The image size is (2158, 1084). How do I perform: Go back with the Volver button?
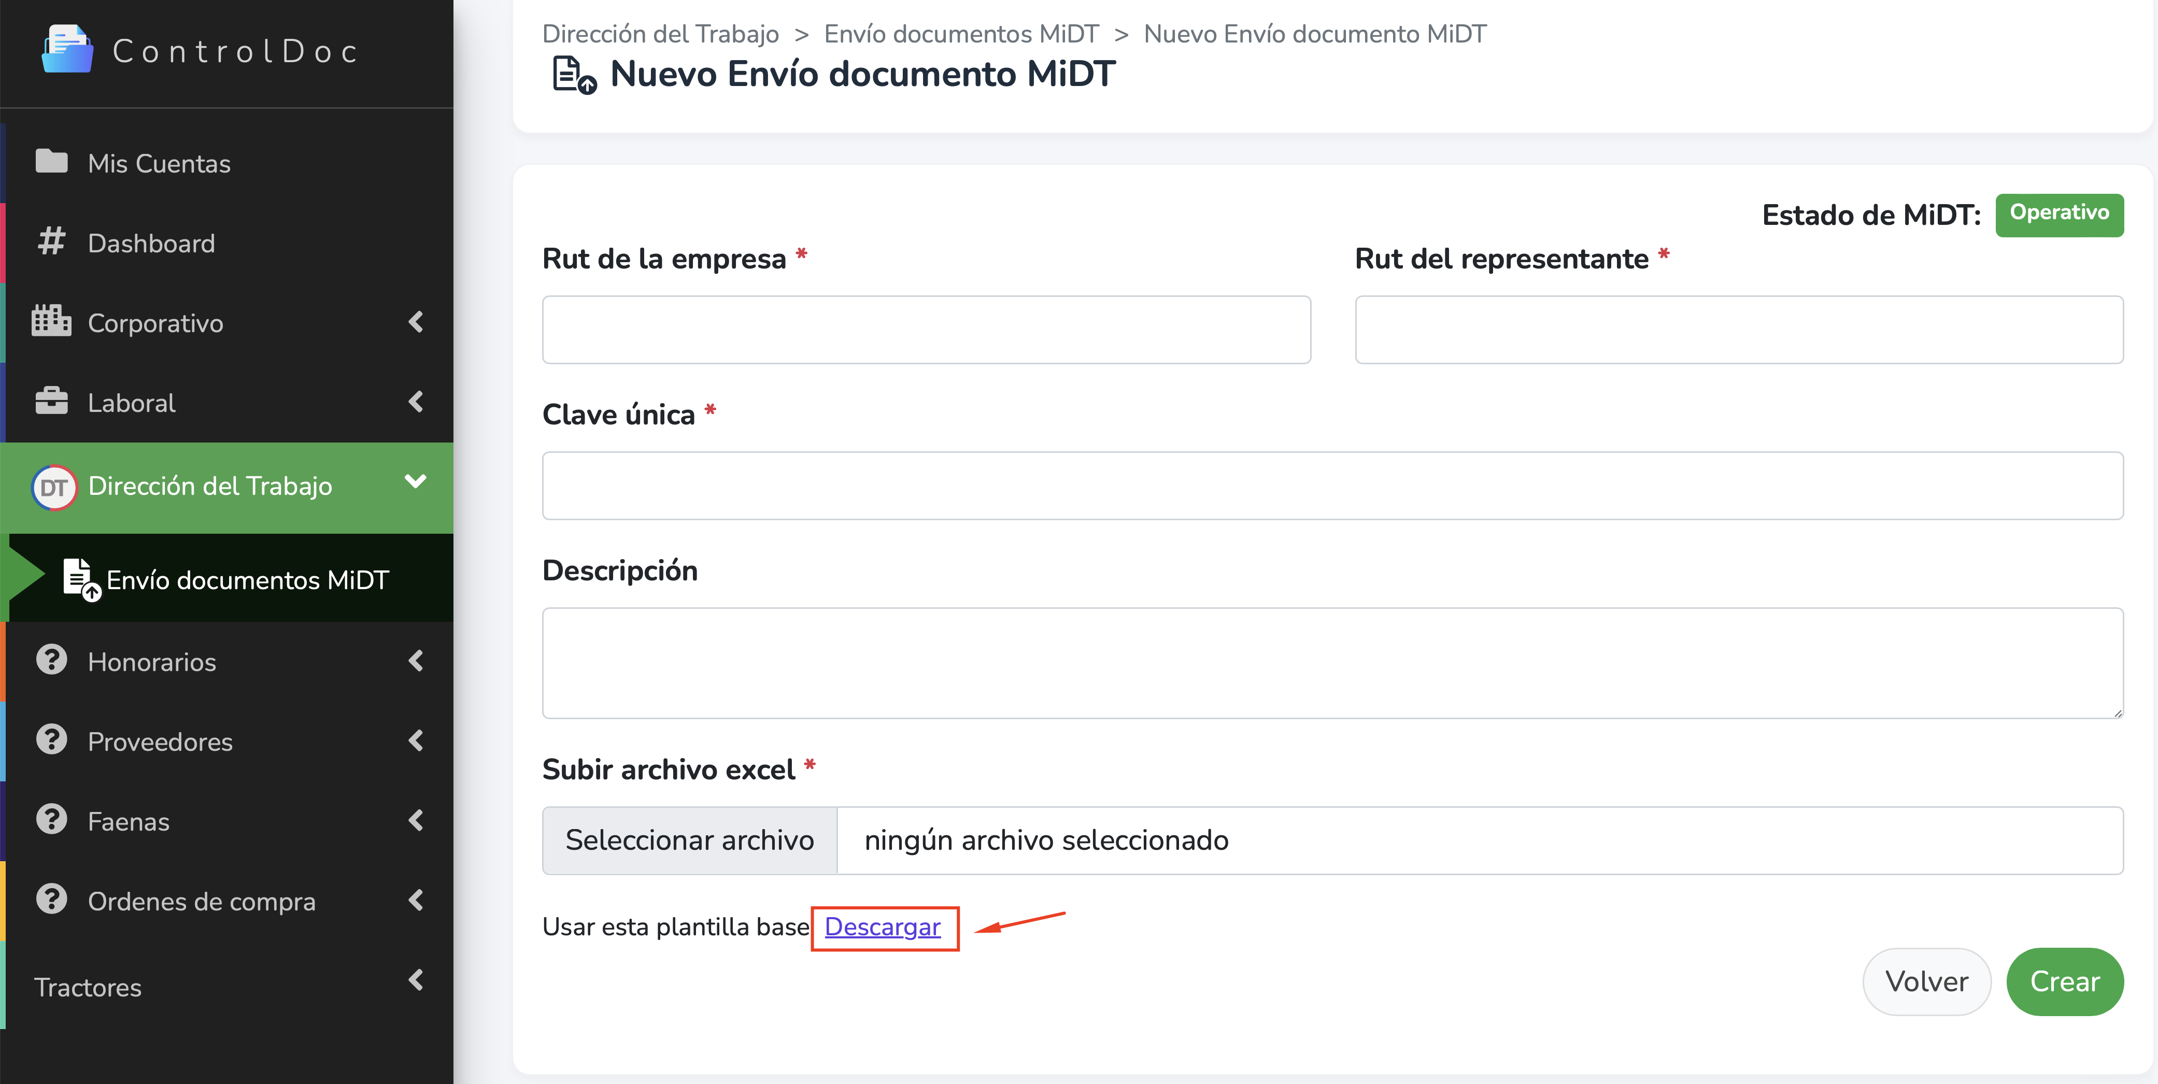[1926, 981]
